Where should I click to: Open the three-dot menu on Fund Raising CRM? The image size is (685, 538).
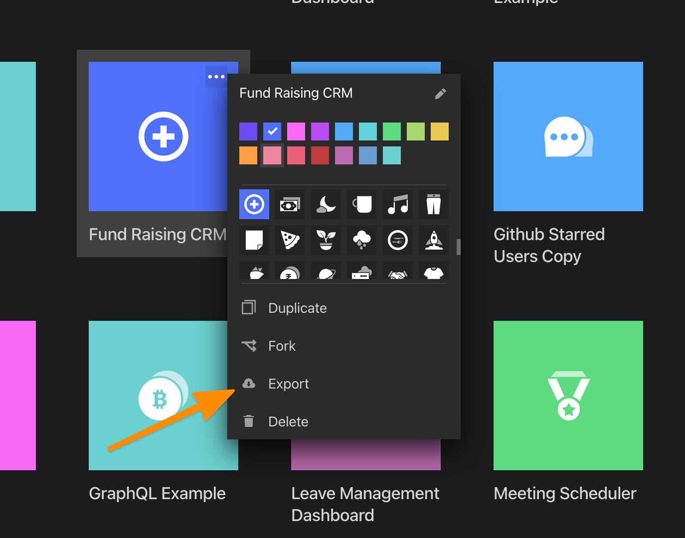[216, 77]
